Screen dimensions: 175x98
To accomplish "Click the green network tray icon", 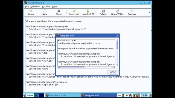I will click(134, 95).
